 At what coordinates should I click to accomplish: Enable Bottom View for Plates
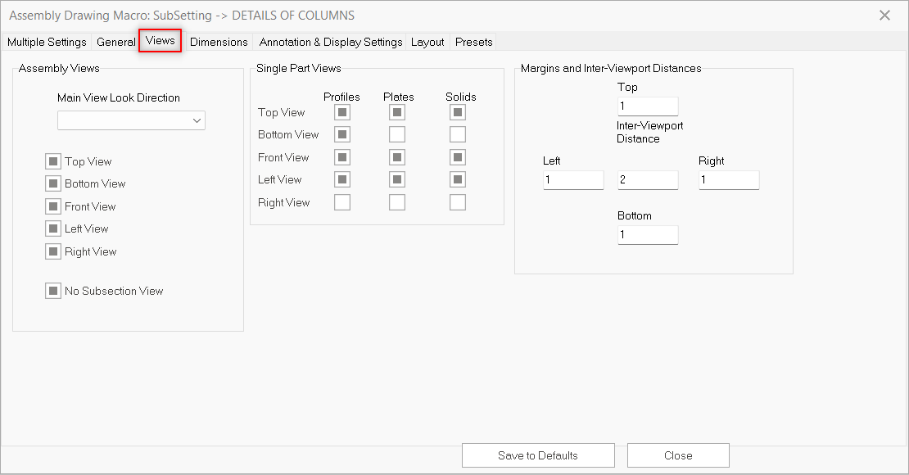coord(397,134)
